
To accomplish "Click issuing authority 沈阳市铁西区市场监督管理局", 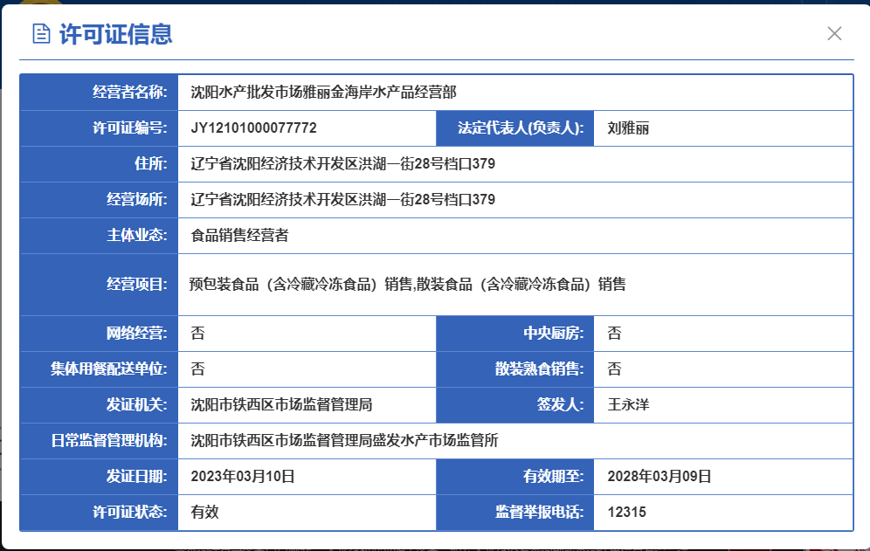I will point(281,405).
